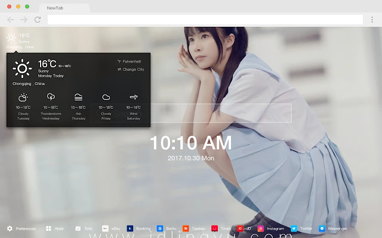Open the Messenger link text
This screenshot has height=238, width=382.
(337, 228)
